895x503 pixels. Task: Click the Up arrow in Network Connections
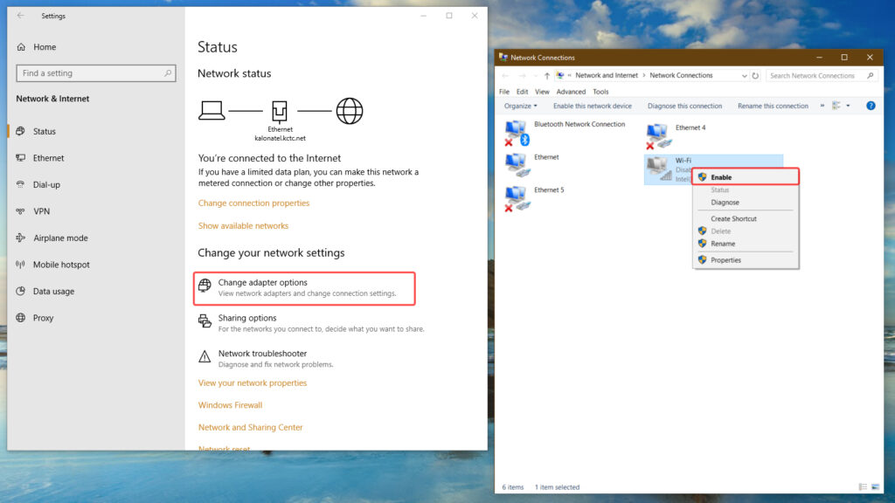[x=547, y=76]
